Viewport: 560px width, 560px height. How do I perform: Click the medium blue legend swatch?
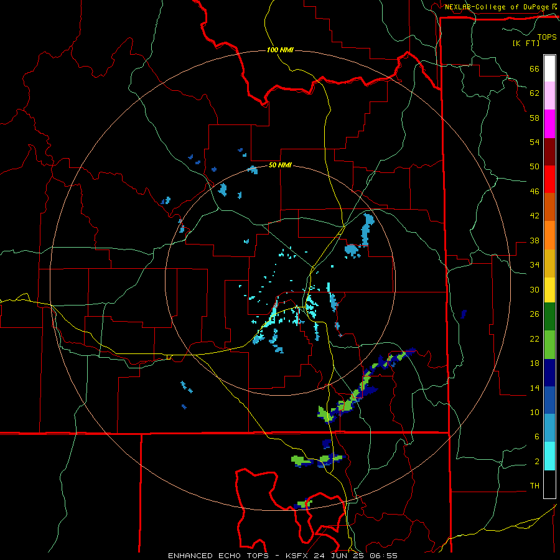[x=549, y=400]
